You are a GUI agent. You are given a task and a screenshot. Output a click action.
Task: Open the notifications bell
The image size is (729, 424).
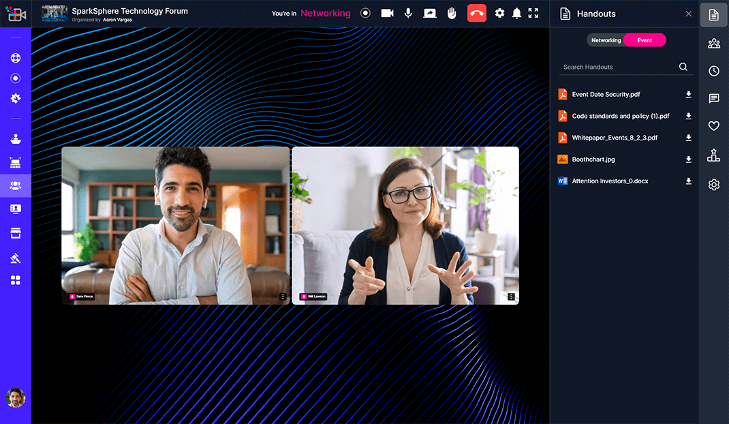[516, 13]
